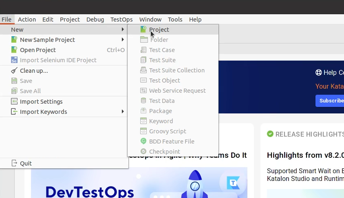Click the Keyword code icon
Image resolution: width=344 pixels, height=198 pixels.
143,121
